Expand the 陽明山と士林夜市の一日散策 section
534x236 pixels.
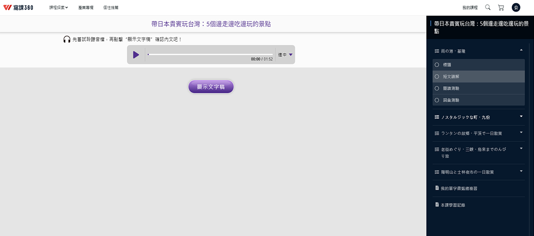click(x=521, y=171)
